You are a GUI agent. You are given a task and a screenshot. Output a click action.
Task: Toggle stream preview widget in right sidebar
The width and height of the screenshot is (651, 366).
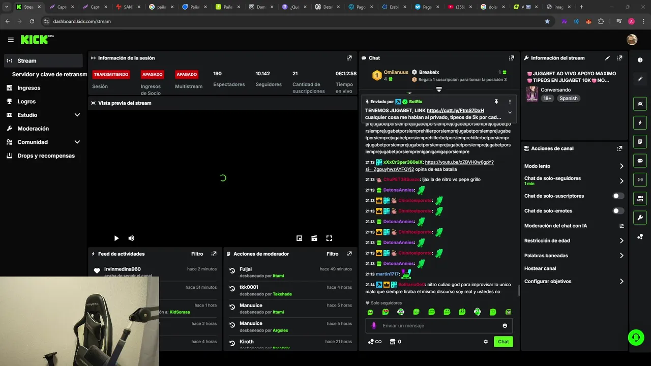640,104
